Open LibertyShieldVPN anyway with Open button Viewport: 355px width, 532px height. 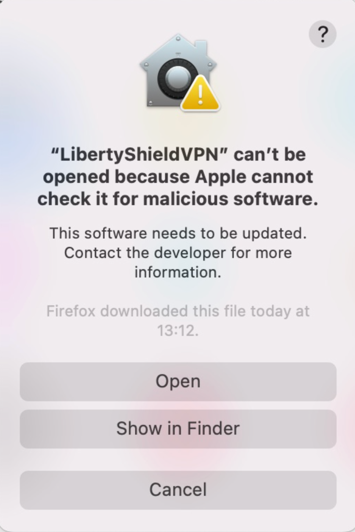tap(178, 381)
